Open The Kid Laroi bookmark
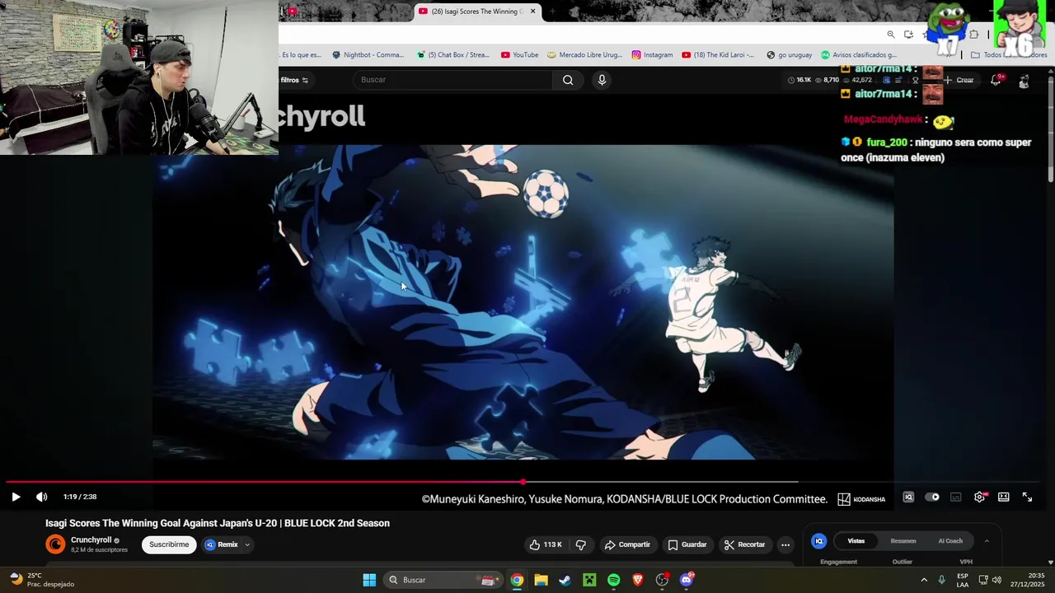1055x593 pixels. [x=717, y=55]
